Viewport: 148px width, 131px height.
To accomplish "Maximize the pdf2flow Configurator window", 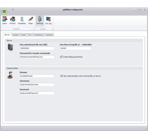I will [x=140, y=10].
